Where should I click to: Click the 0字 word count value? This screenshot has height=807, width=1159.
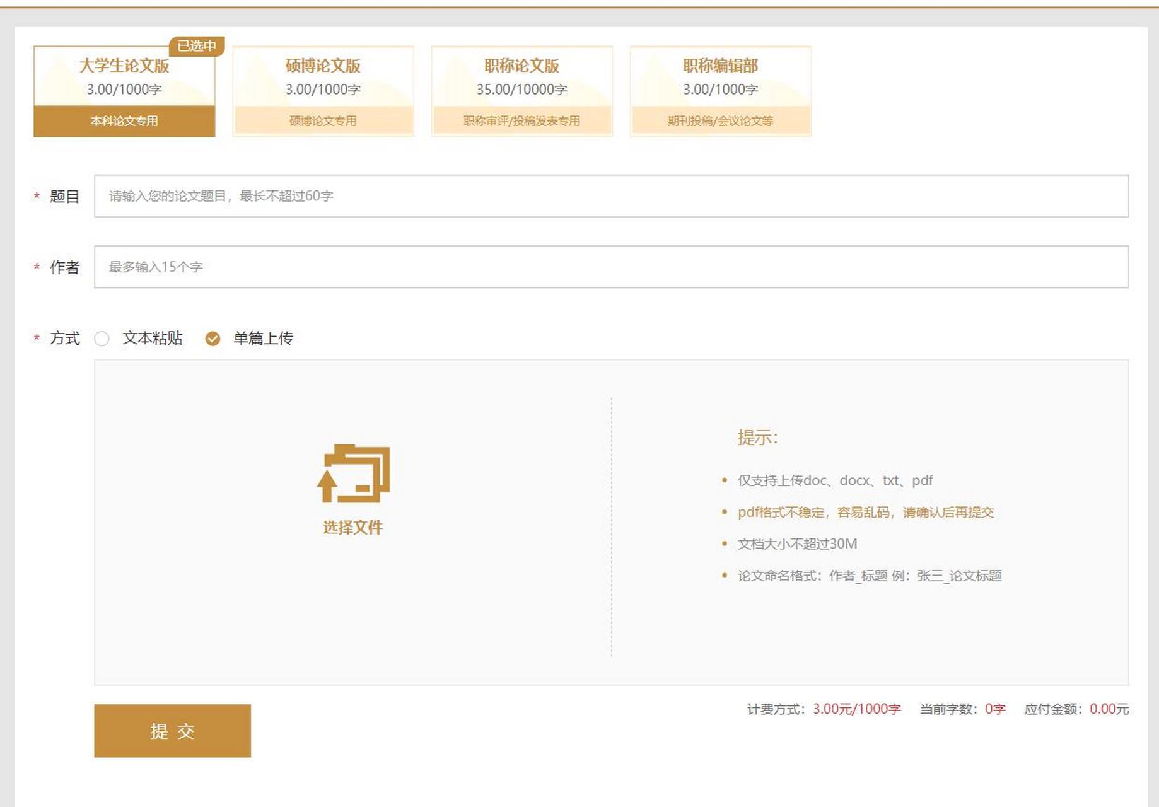995,709
